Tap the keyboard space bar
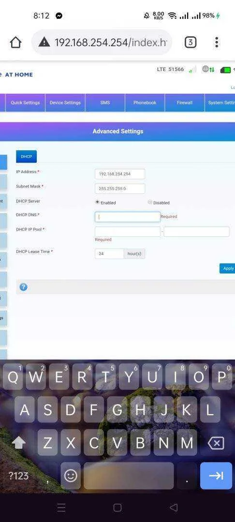 pos(129,476)
